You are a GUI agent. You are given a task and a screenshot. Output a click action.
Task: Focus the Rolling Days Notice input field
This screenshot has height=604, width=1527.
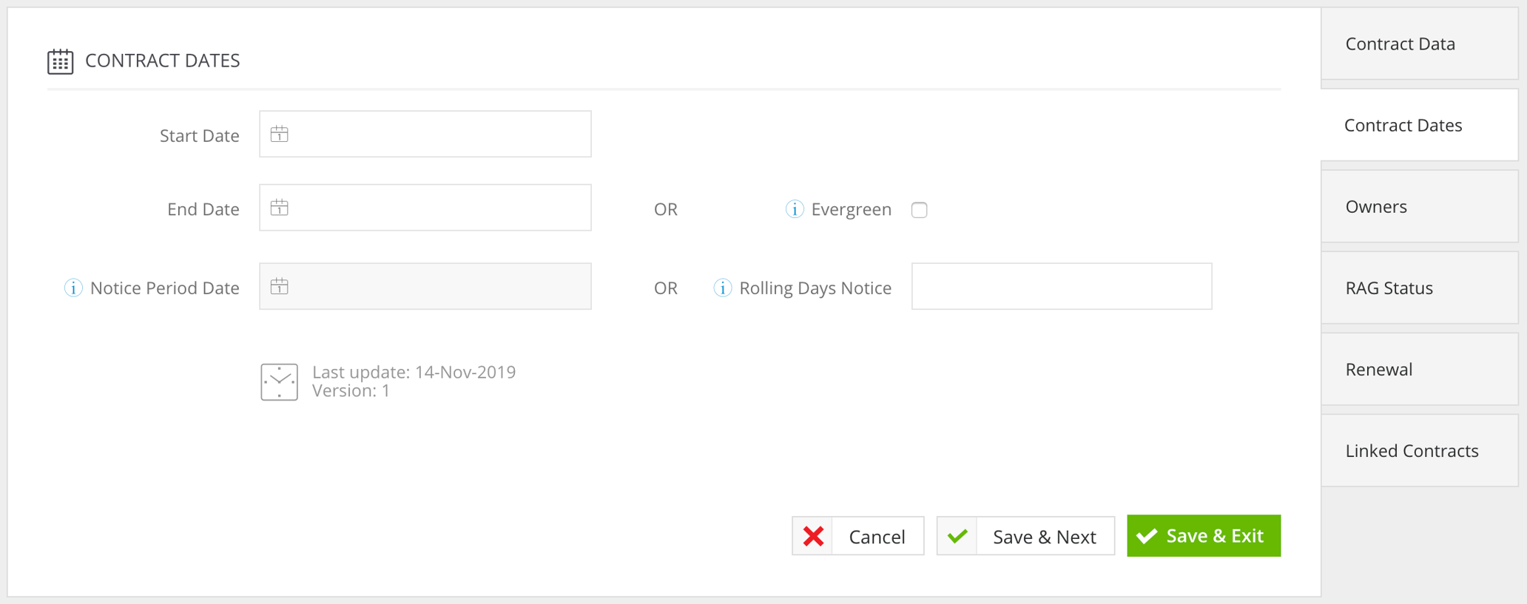tap(1061, 286)
